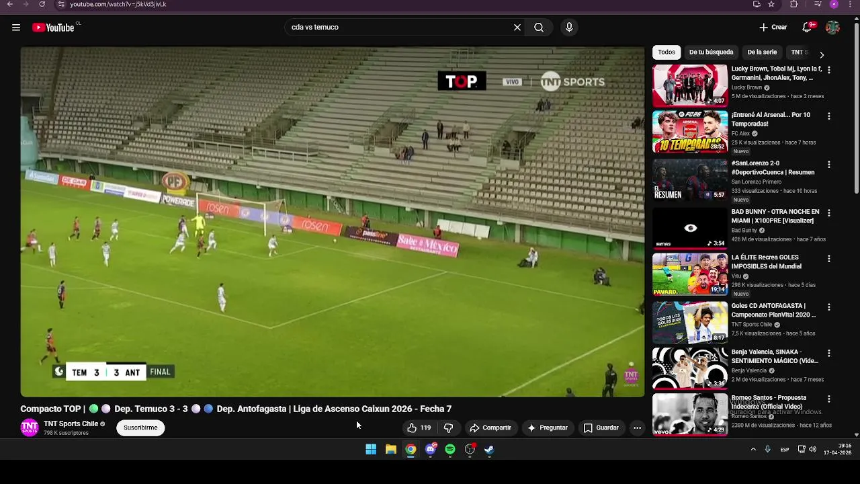The height and width of the screenshot is (484, 860).
Task: Open Spotify from the taskbar
Action: coord(450,449)
